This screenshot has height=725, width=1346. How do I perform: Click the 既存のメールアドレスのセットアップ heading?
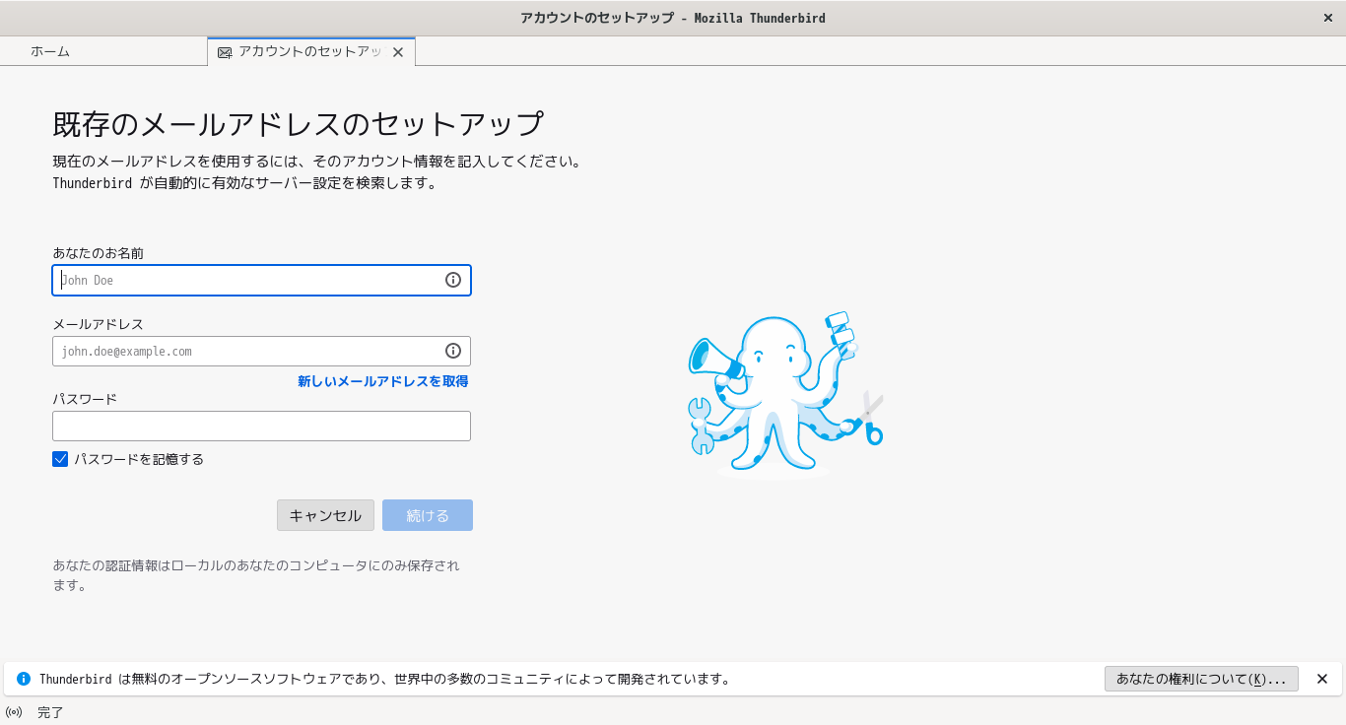[x=299, y=124]
